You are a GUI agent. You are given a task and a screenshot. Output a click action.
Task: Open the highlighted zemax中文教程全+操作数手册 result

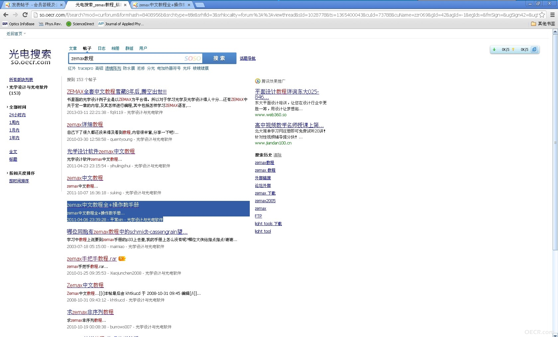point(103,205)
